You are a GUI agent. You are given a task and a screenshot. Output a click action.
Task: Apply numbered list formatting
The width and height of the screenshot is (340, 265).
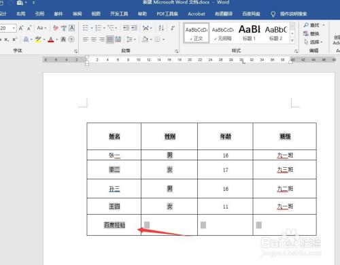point(98,28)
